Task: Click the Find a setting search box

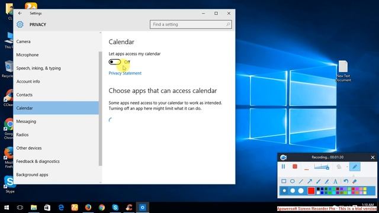Action: pyautogui.click(x=191, y=24)
